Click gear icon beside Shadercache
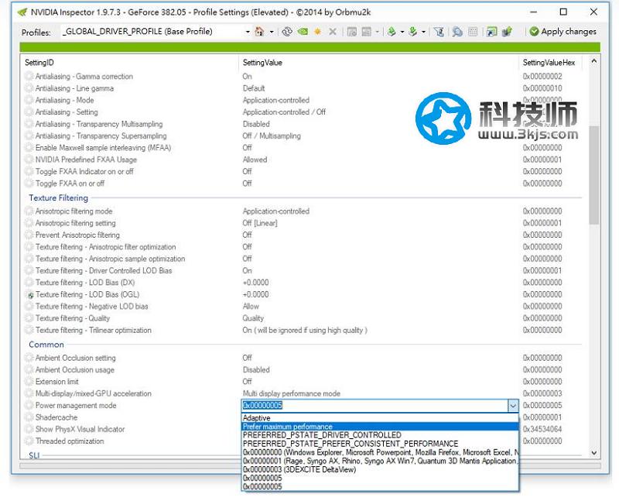 pyautogui.click(x=29, y=417)
